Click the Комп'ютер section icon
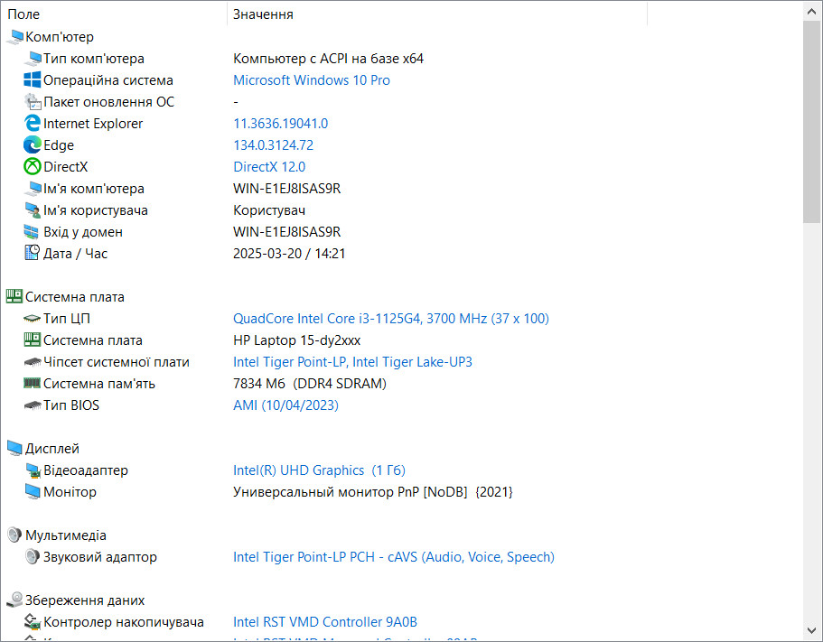The height and width of the screenshot is (642, 823). click(14, 37)
